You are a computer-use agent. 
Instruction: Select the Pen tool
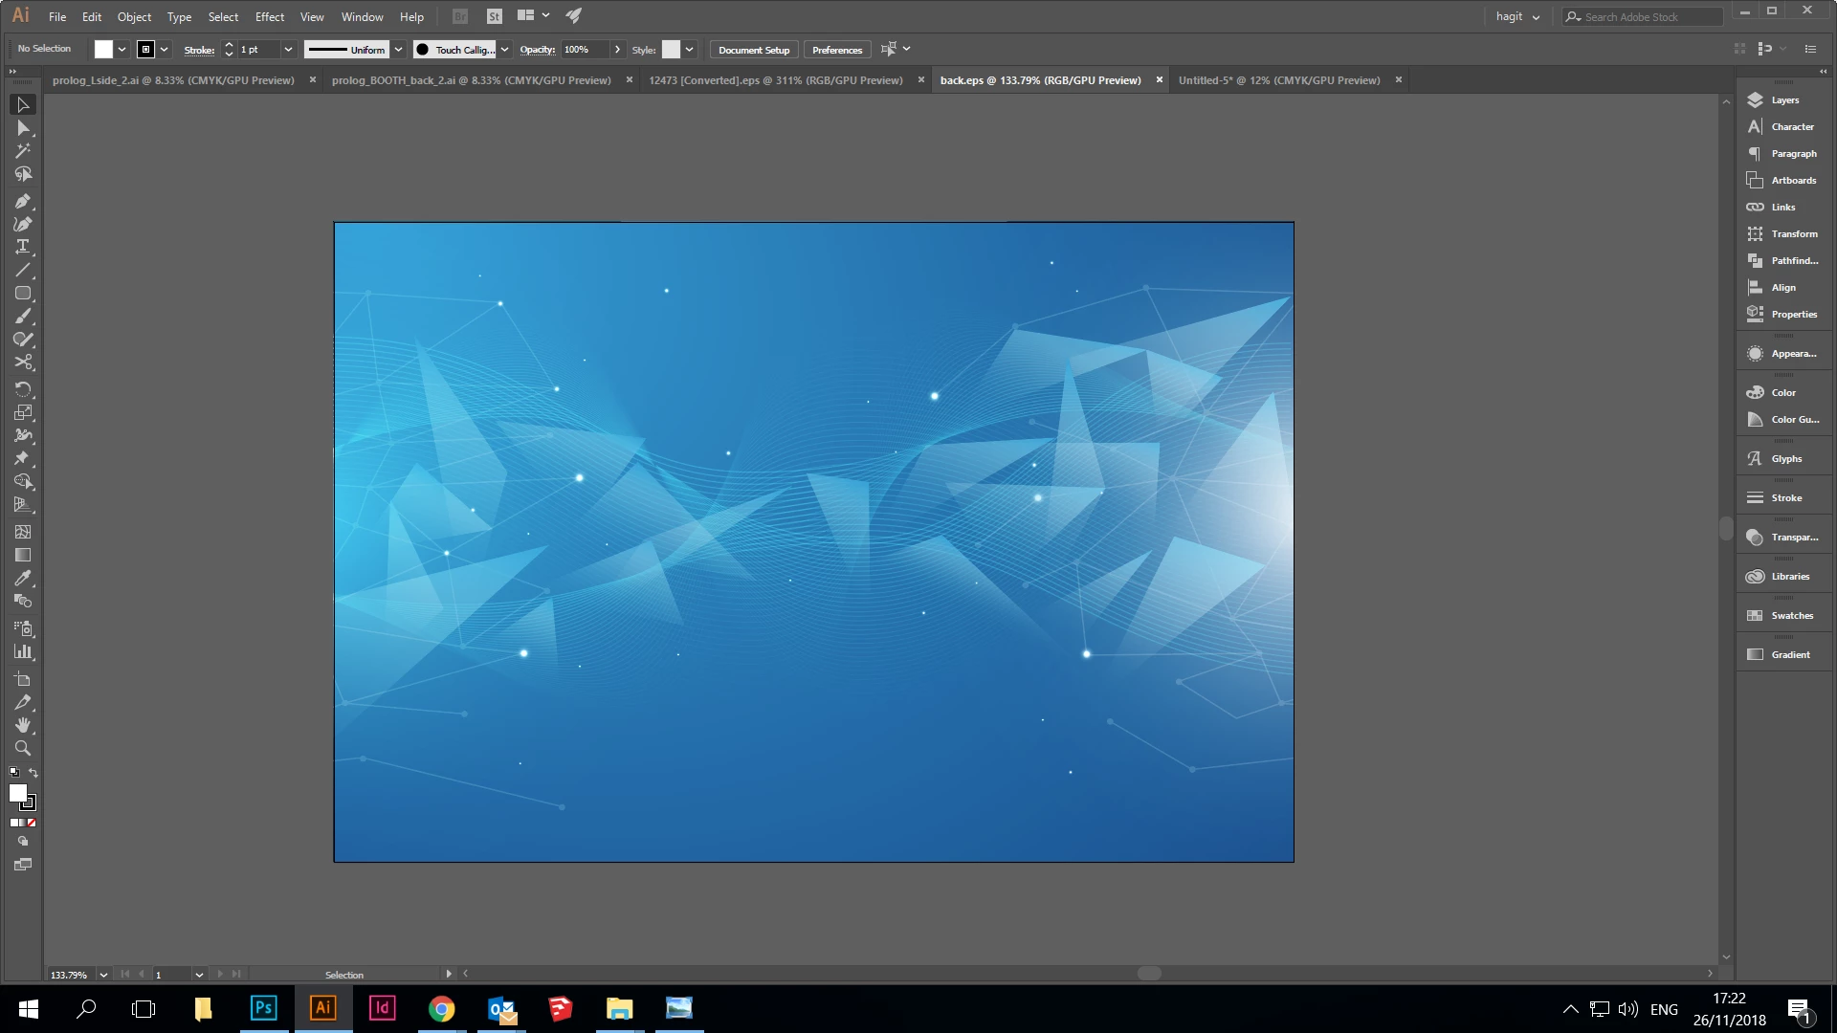(23, 201)
